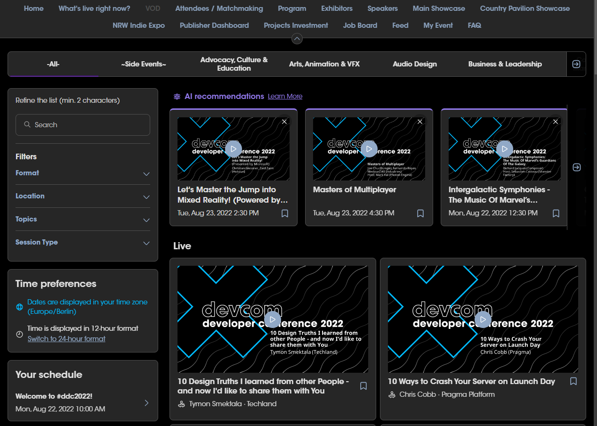Viewport: 597px width, 426px height.
Task: Open Let's Master the Jump title
Action: (233, 195)
